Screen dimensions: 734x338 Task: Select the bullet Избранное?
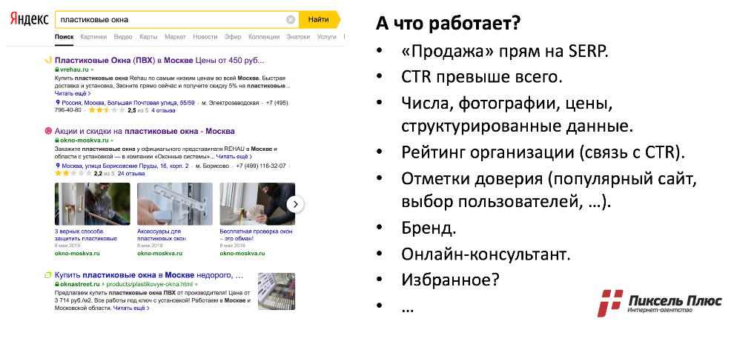[450, 280]
